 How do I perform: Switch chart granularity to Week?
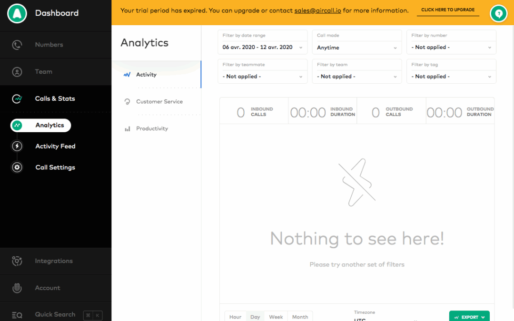pyautogui.click(x=276, y=317)
